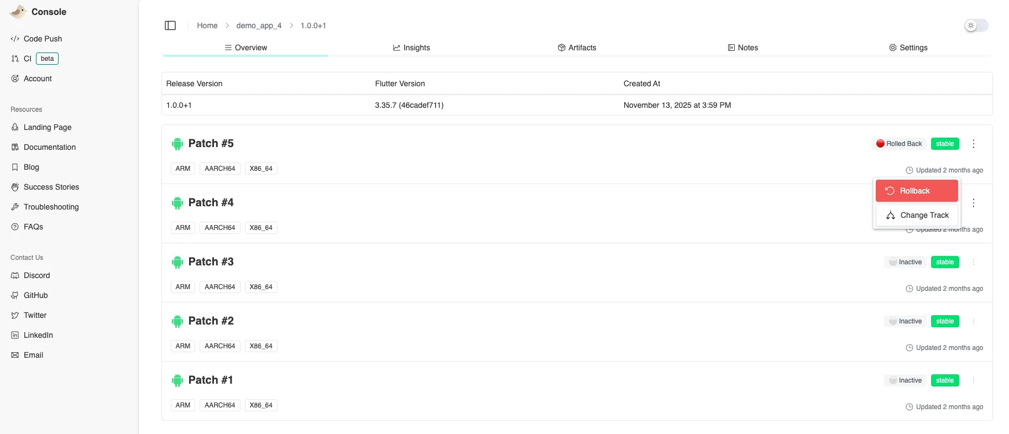1009x434 pixels.
Task: Select Change Track menu option
Action: pos(917,215)
